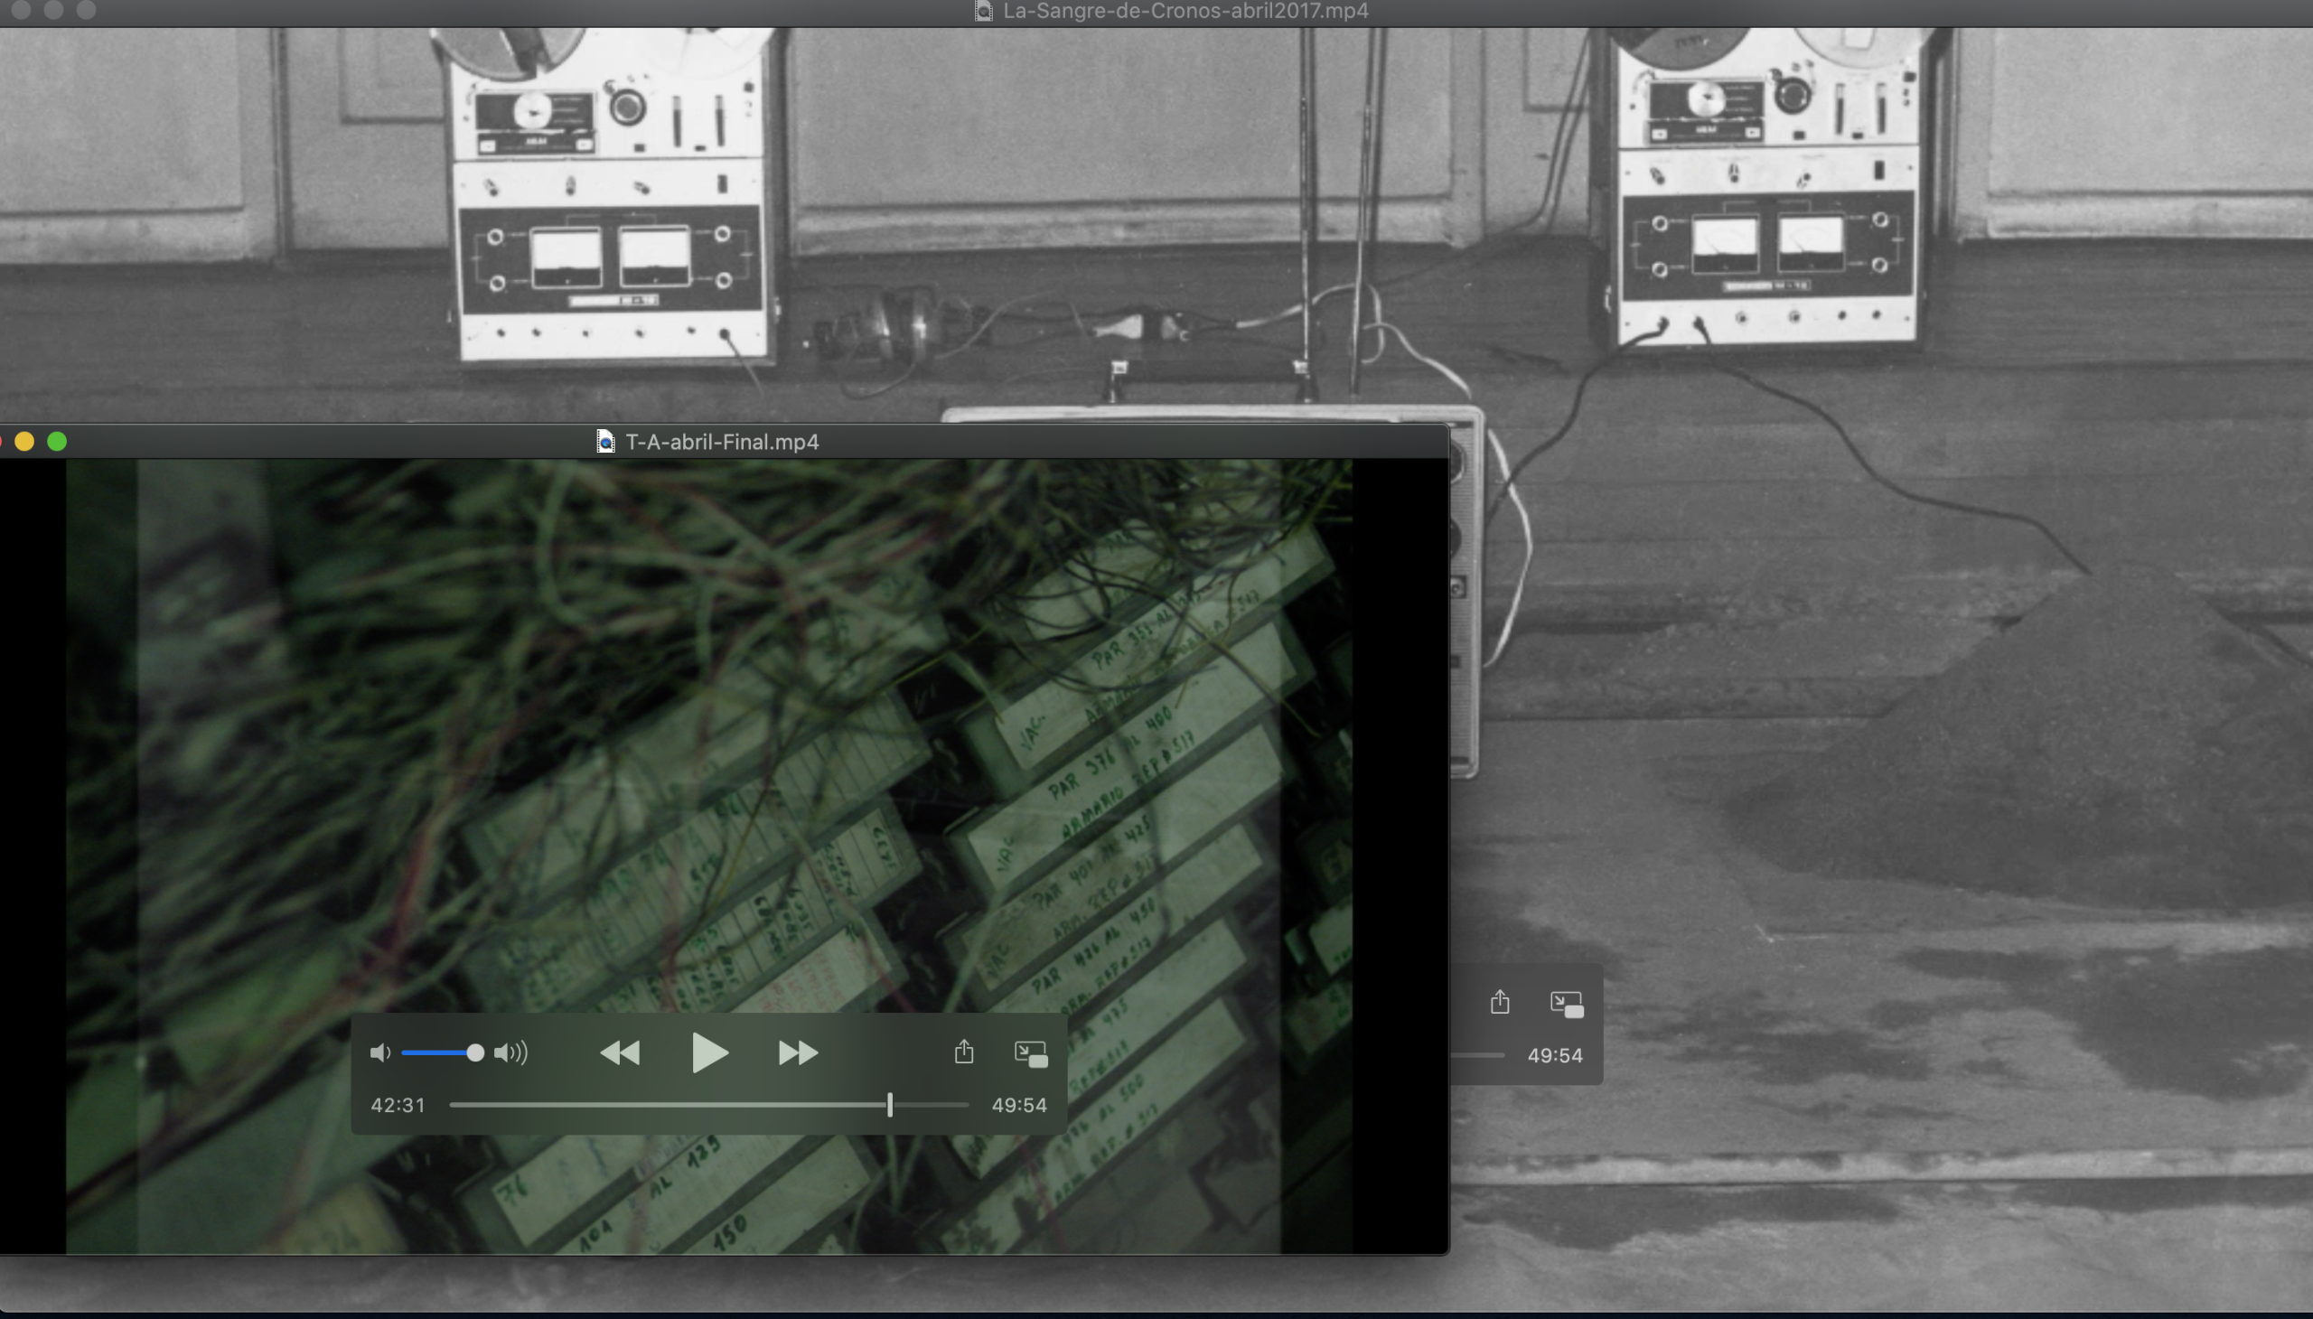Enable picture-in-picture in La-Sangre-de-Cronos player
Screen dimensions: 2313x1319
coord(1567,1004)
